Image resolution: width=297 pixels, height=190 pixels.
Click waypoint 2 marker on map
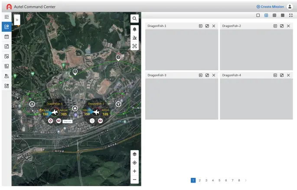pyautogui.click(x=118, y=58)
